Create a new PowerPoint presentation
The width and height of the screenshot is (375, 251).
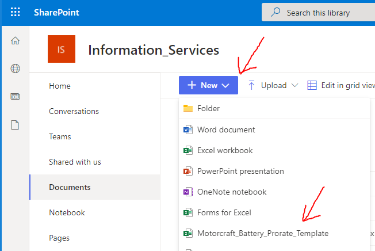point(274,171)
